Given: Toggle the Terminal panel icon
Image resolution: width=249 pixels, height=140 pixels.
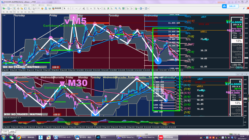Looking at the screenshot, I should [x=26, y=8].
